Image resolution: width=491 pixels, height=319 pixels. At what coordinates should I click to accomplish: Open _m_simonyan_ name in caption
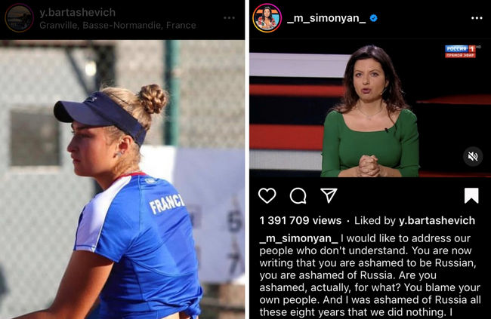tap(298, 238)
